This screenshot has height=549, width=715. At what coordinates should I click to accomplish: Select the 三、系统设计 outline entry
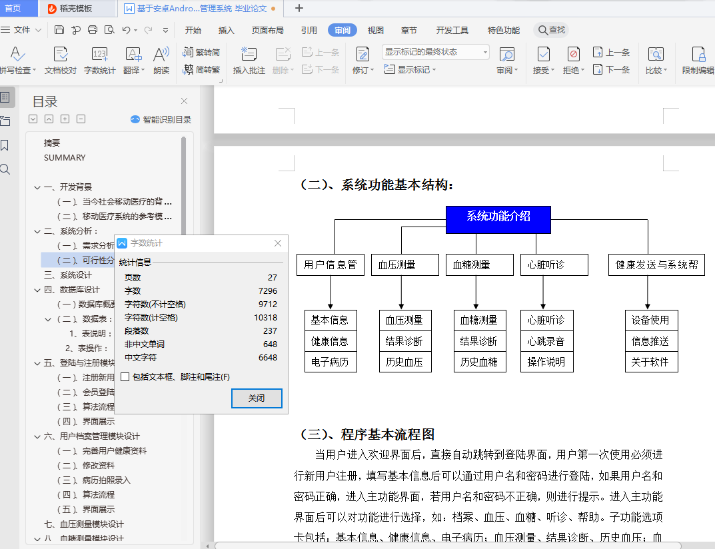pos(67,275)
